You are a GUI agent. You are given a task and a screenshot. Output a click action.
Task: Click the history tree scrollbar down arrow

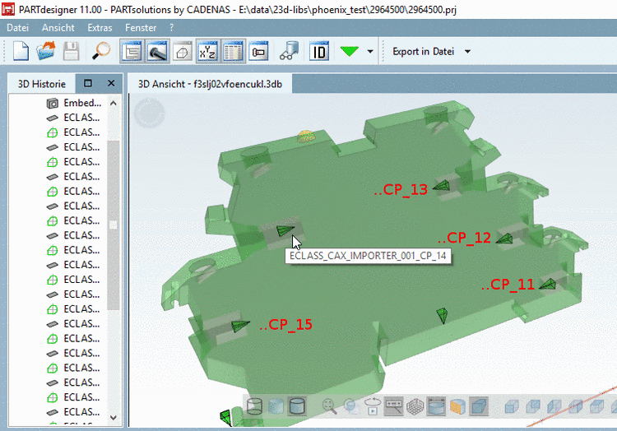point(114,418)
